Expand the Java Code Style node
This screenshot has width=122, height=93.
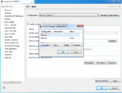click(3, 31)
